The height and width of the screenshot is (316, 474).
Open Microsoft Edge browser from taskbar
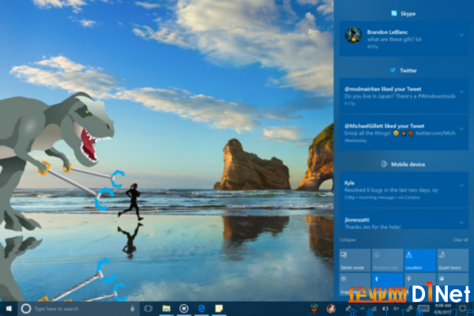click(x=201, y=309)
